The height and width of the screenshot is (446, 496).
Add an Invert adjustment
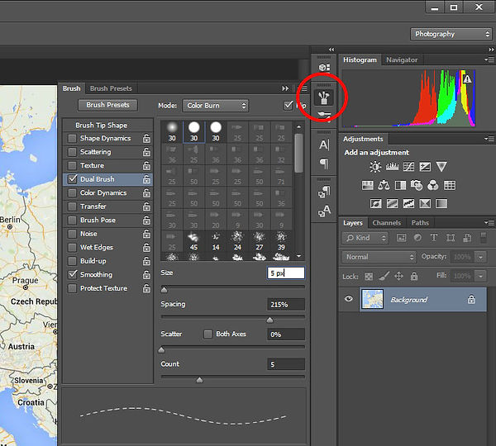(x=376, y=203)
